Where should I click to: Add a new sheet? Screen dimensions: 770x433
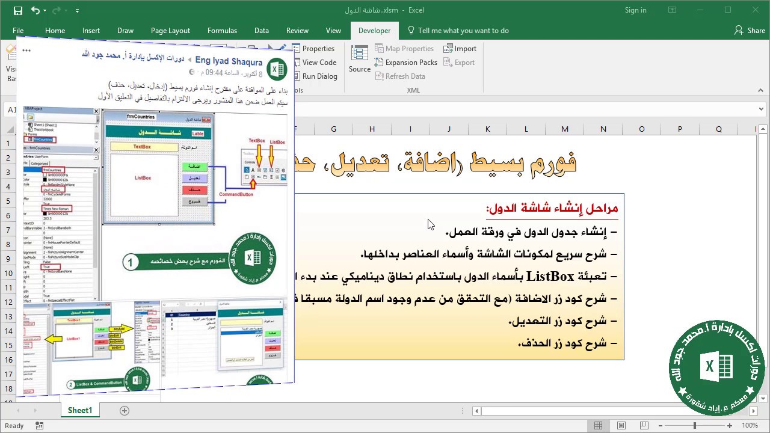click(125, 410)
